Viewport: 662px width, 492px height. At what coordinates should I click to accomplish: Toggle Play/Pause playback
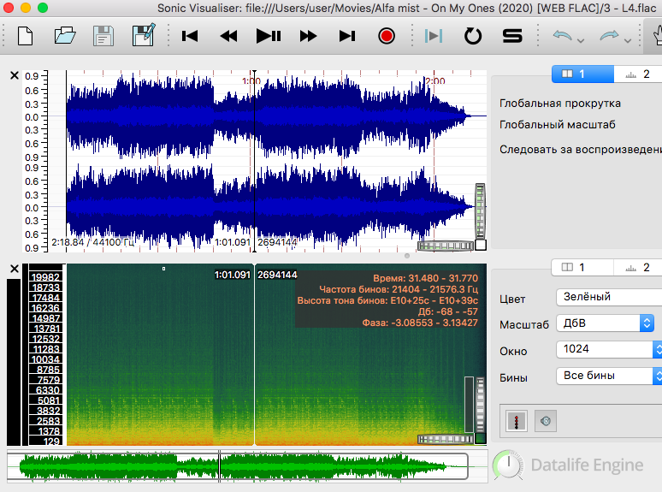pyautogui.click(x=269, y=36)
